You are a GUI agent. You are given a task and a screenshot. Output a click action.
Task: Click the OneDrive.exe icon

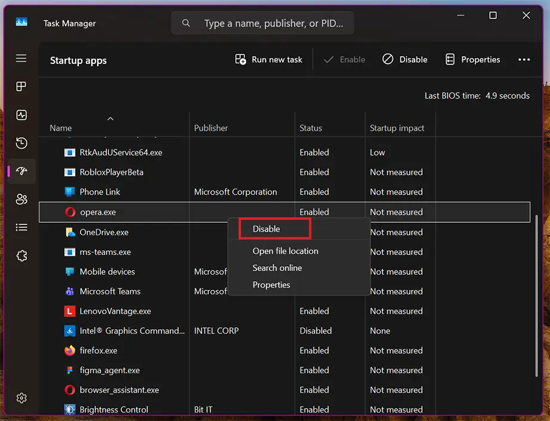70,232
